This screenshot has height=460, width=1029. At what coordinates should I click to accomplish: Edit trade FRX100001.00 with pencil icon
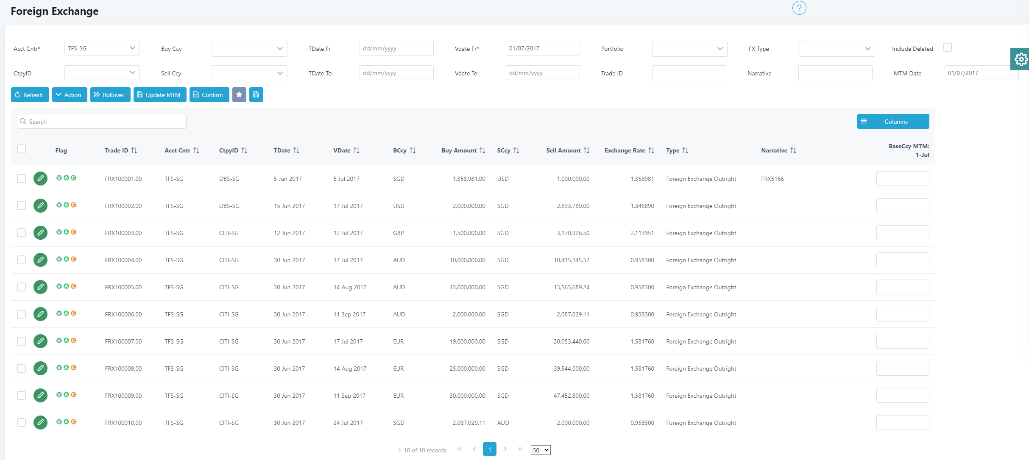(x=40, y=179)
